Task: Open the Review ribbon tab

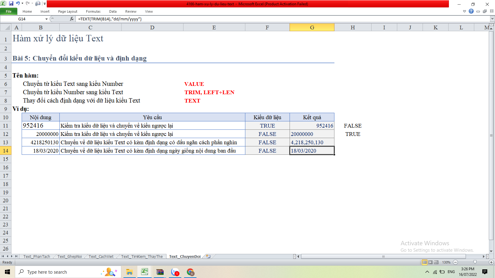Action: pyautogui.click(x=131, y=11)
